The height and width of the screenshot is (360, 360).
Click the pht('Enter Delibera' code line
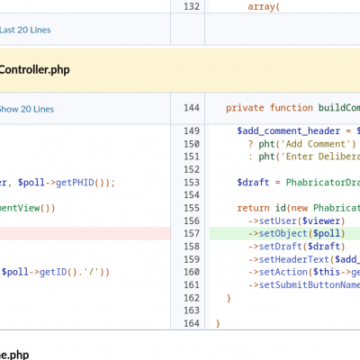[304, 157]
